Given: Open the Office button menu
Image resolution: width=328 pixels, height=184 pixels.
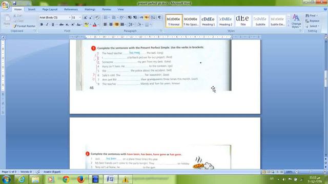Looking at the screenshot, I should pyautogui.click(x=5, y=5).
